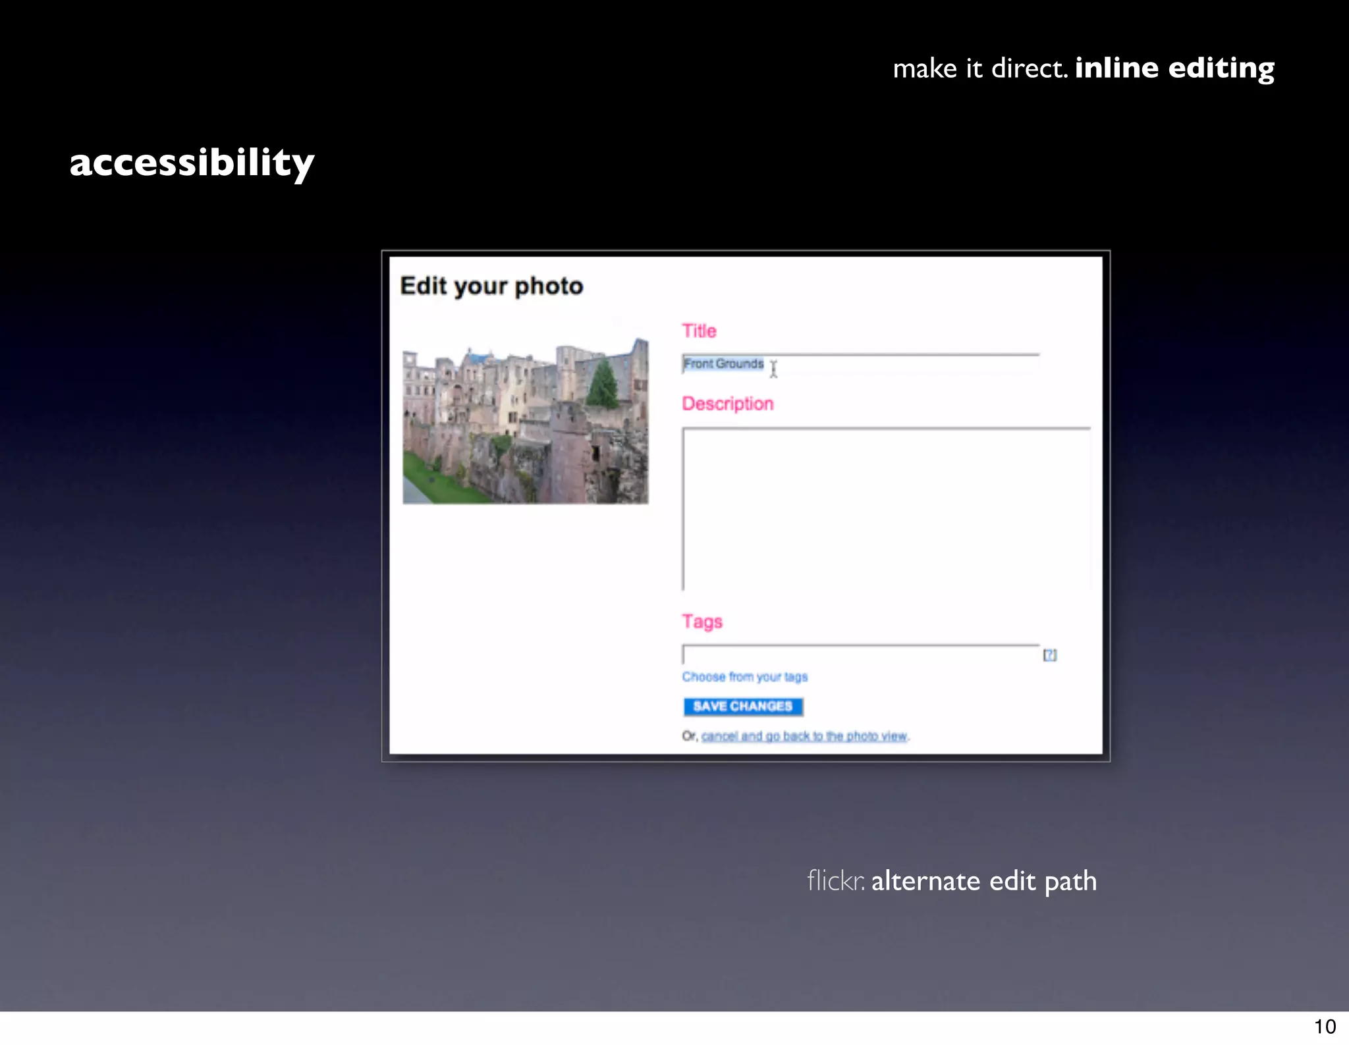Open the [?] tags help link
Screen dimensions: 1349x1045
tap(1050, 655)
